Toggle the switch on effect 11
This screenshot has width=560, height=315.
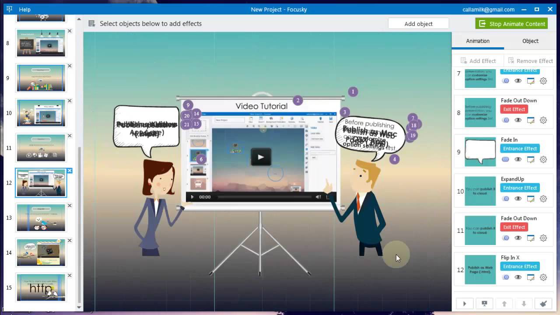coord(505,238)
